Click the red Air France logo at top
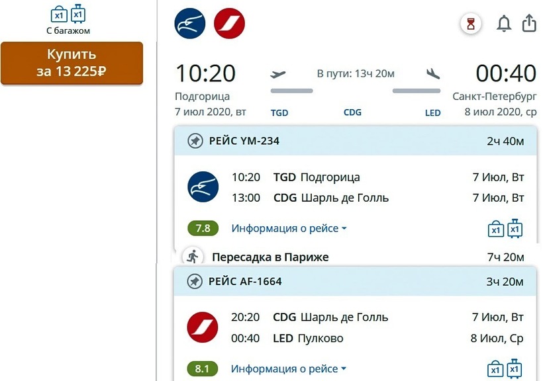543x381 pixels. point(229,24)
